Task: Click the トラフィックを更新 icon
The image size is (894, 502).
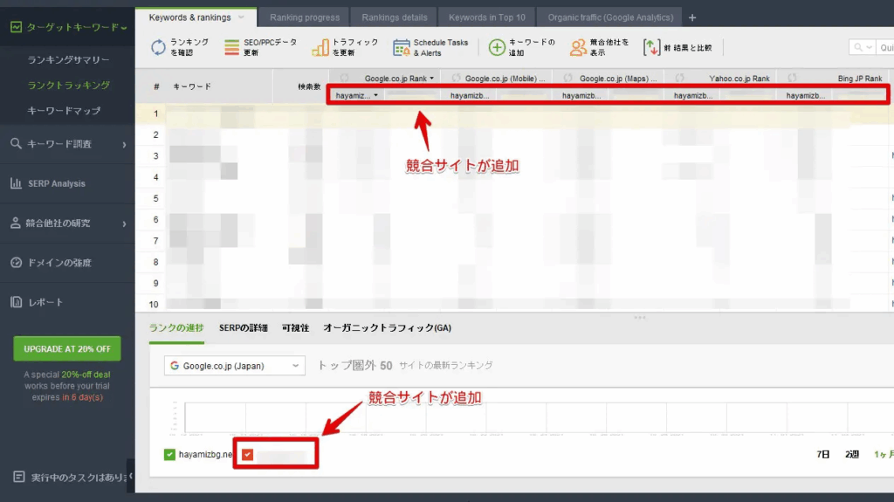Action: point(320,47)
